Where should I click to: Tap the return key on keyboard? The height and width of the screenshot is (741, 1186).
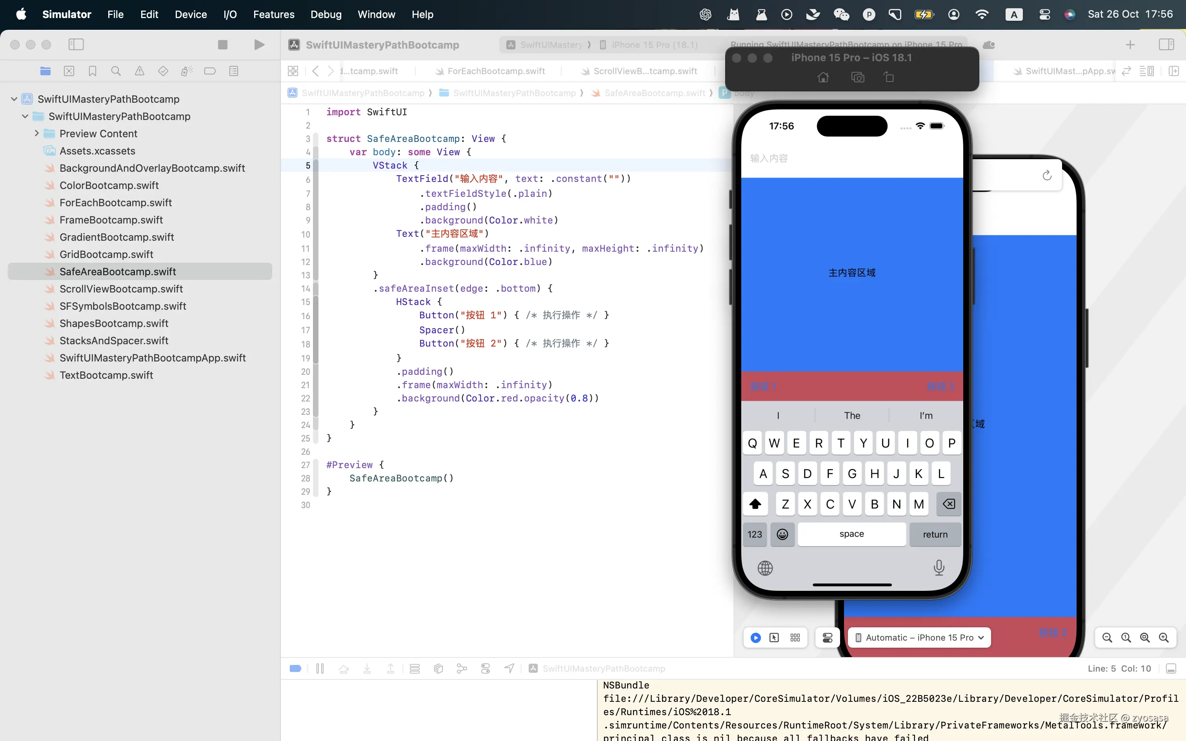(935, 534)
